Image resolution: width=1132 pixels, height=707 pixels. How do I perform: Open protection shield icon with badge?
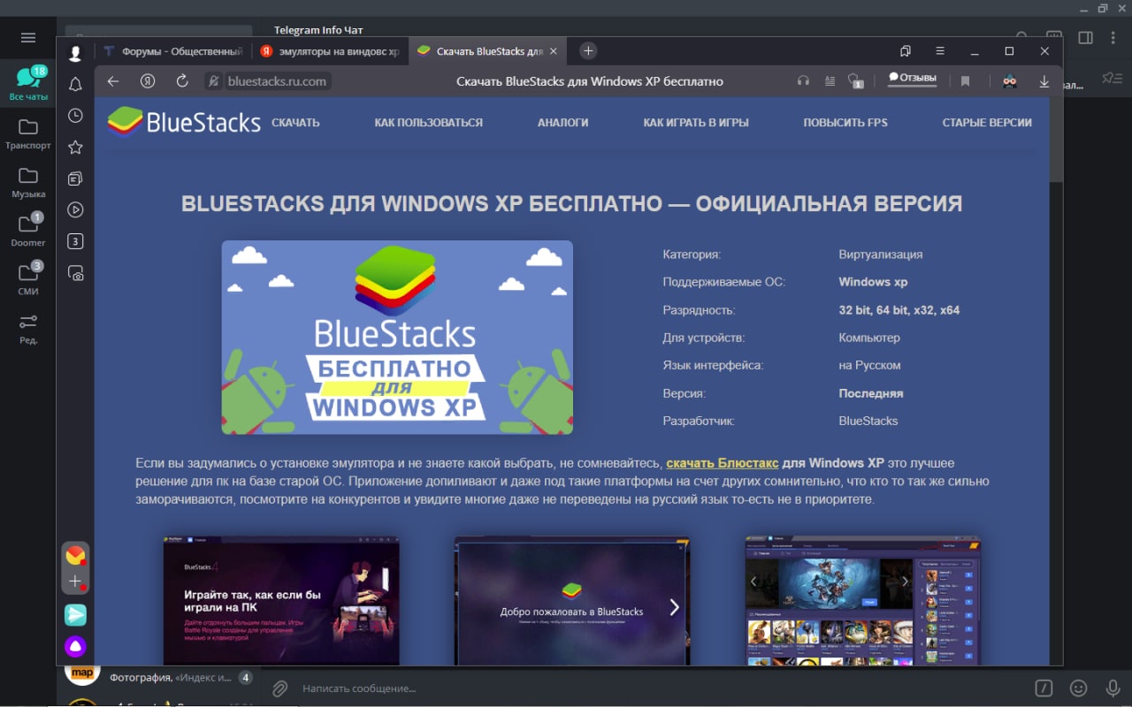click(x=855, y=81)
